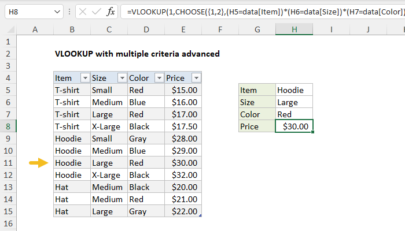Open the Name Box dropdown arrow
This screenshot has width=405, height=231.
point(56,12)
